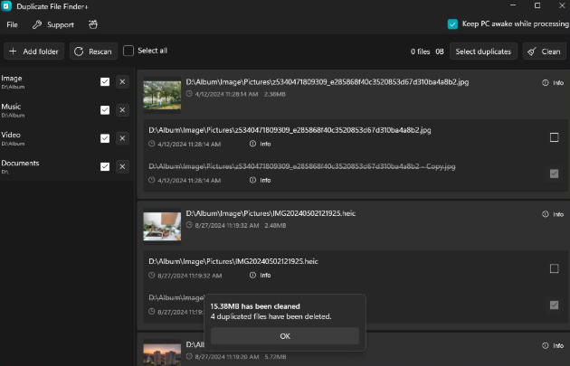The width and height of the screenshot is (570, 366).
Task: Click the Add folder button
Action: coord(33,52)
